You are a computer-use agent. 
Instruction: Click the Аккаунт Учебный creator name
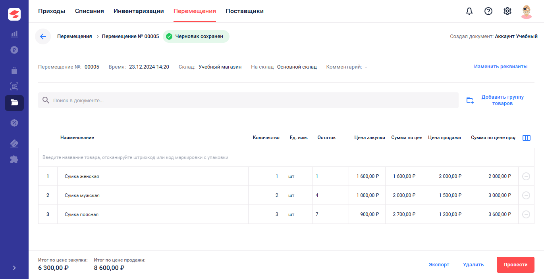[516, 36]
